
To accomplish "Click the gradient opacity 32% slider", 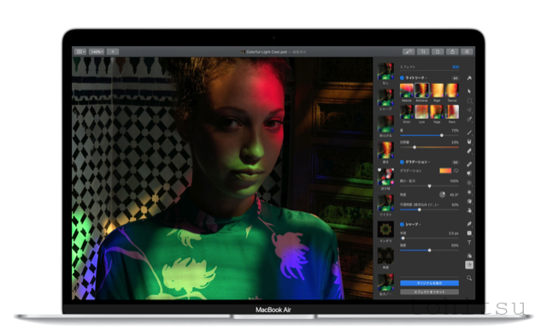I will (x=429, y=209).
